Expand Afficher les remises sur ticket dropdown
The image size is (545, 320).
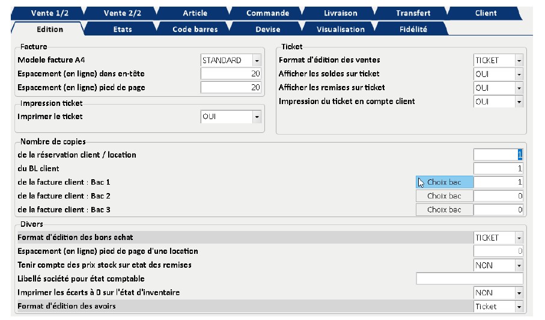pos(519,88)
